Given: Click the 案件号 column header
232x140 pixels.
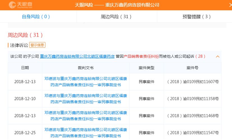Looking at the screenshot, I should (x=192, y=68).
